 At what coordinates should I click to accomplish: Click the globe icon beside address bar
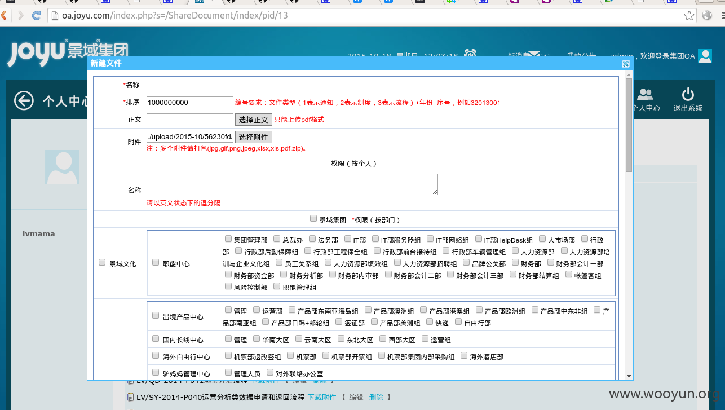coord(707,15)
